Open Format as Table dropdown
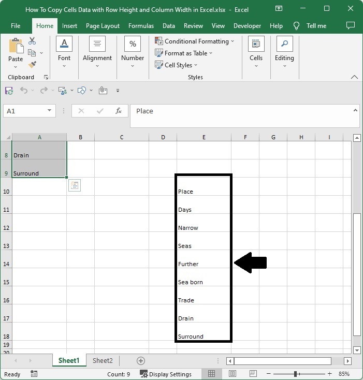 (184, 53)
